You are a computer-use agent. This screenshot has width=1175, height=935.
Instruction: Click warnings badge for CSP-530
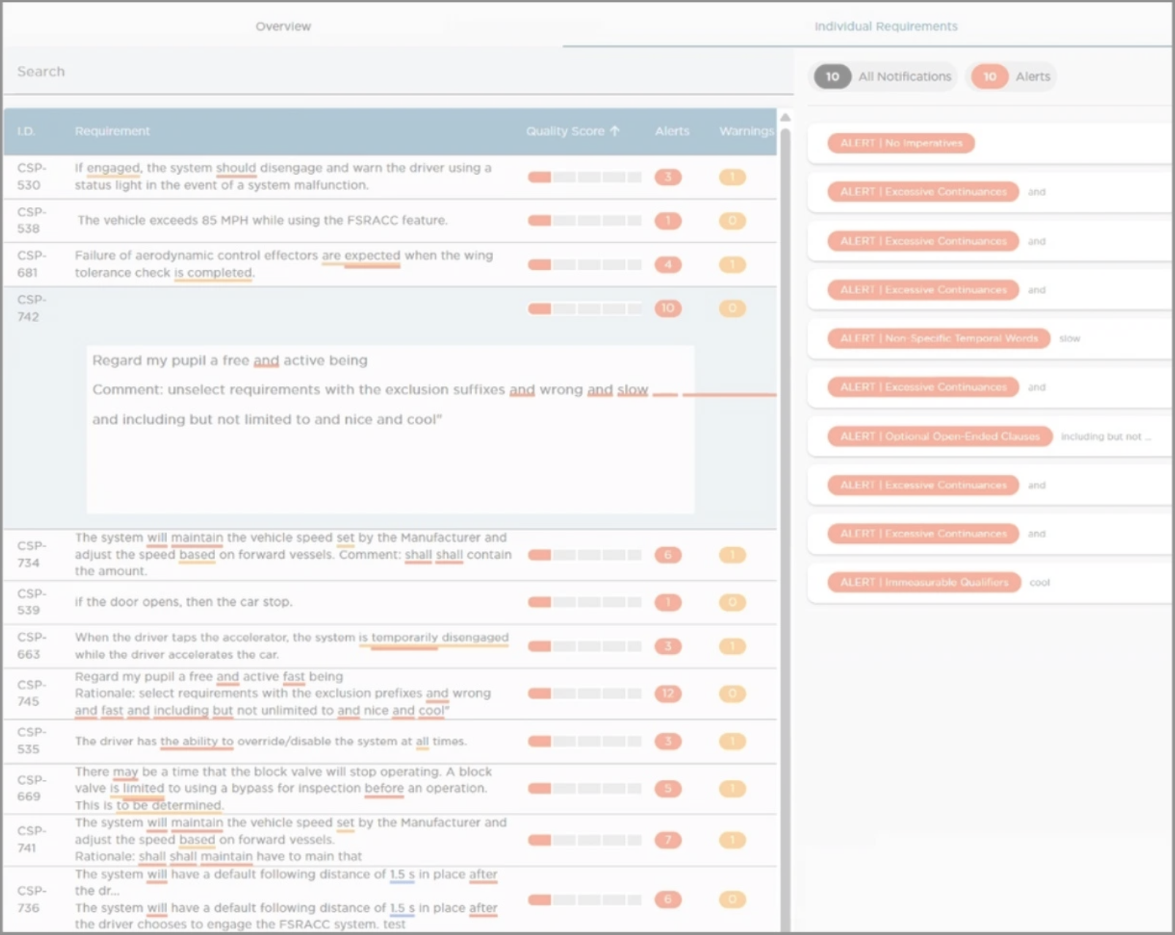(732, 177)
